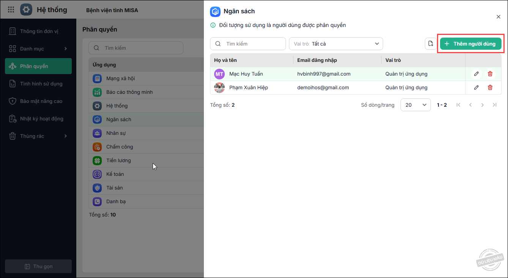Delete user Mạc Huy Tuấn
The height and width of the screenshot is (278, 508).
pos(490,74)
